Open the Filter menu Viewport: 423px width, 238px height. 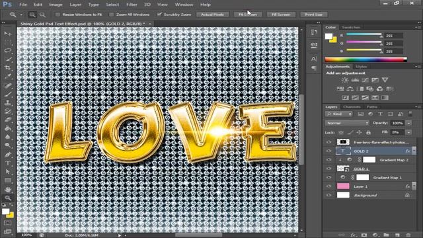click(132, 5)
